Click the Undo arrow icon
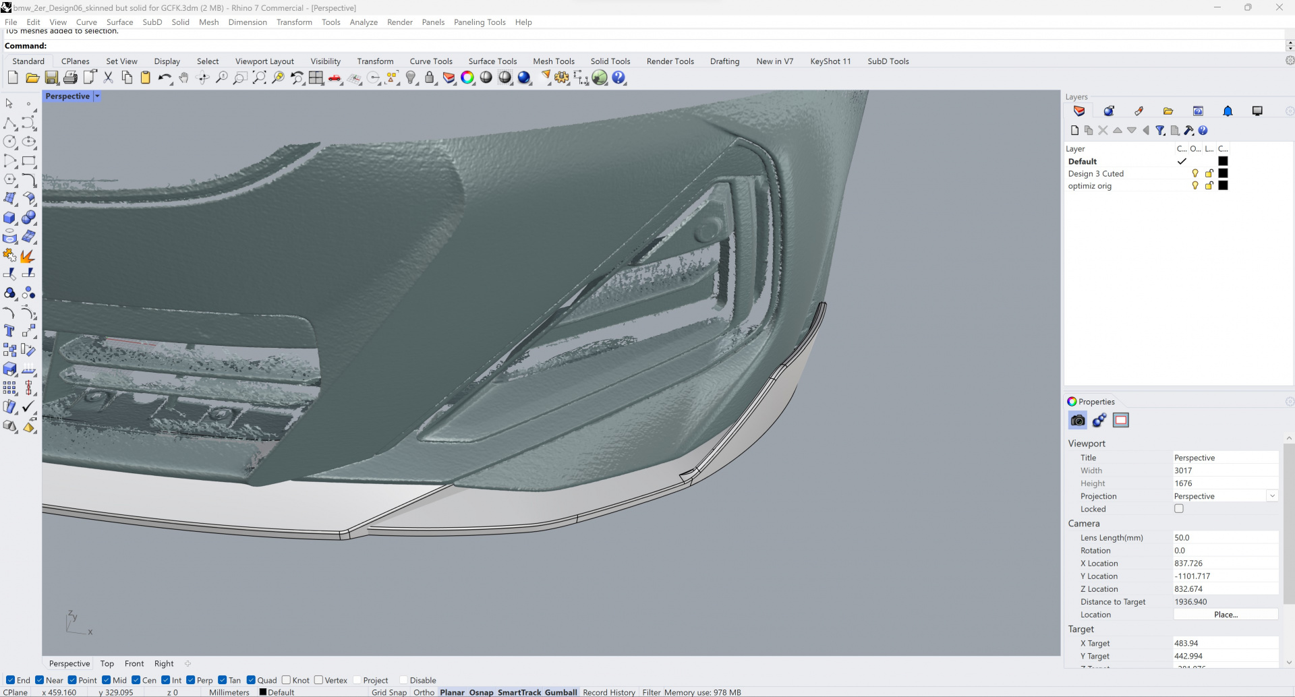 coord(164,78)
